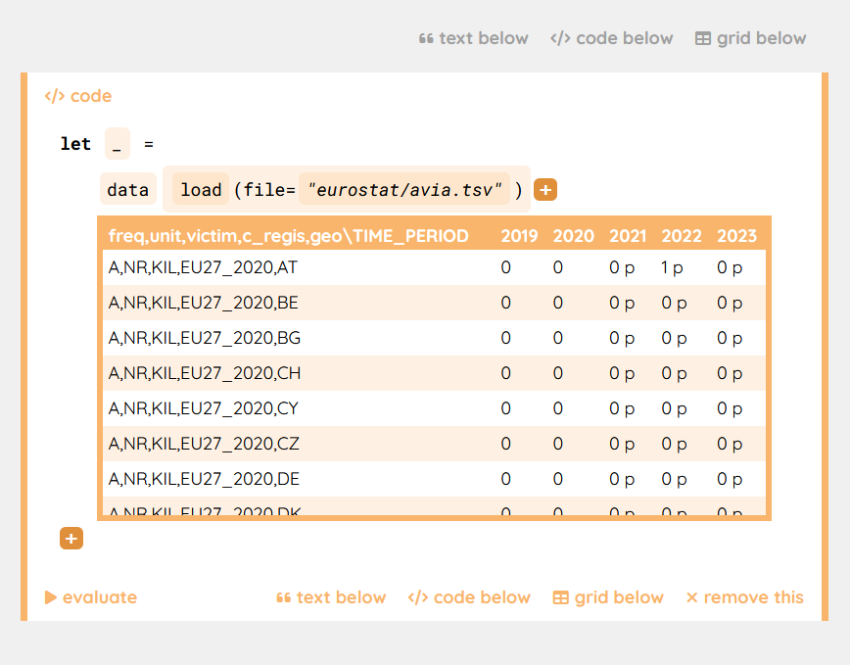This screenshot has height=665, width=850.
Task: Click the plus icon after the load call
Action: (x=545, y=190)
